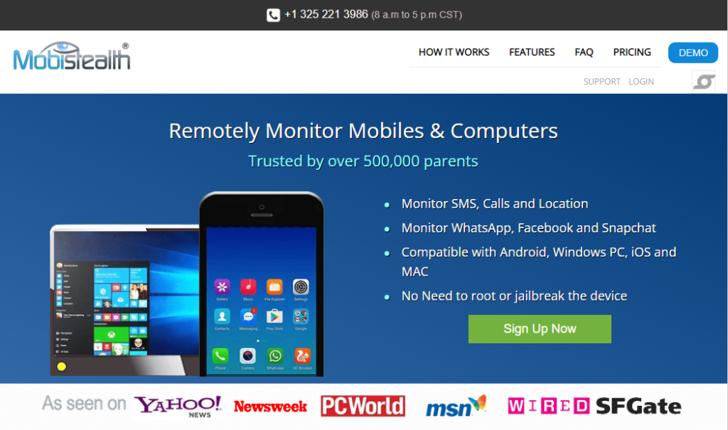Screen dimensions: 728x430
Task: Click the msn butterfly logo
Action: [x=456, y=406]
